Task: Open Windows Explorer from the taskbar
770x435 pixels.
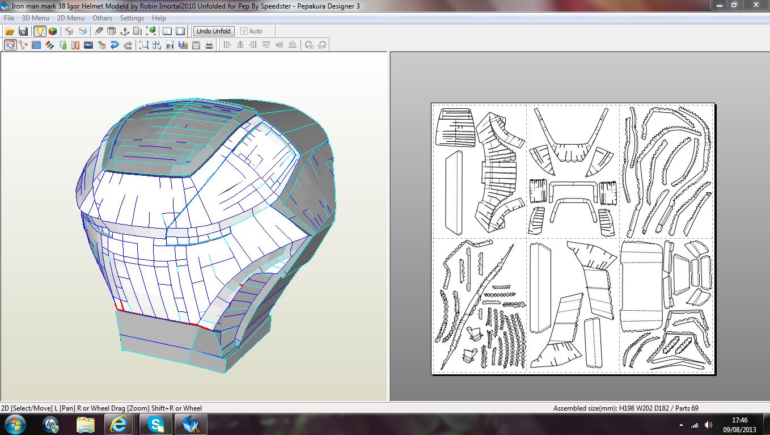Action: pos(85,424)
